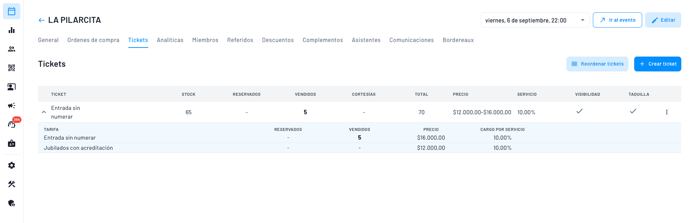Click the CORTESÍAS column header

364,94
